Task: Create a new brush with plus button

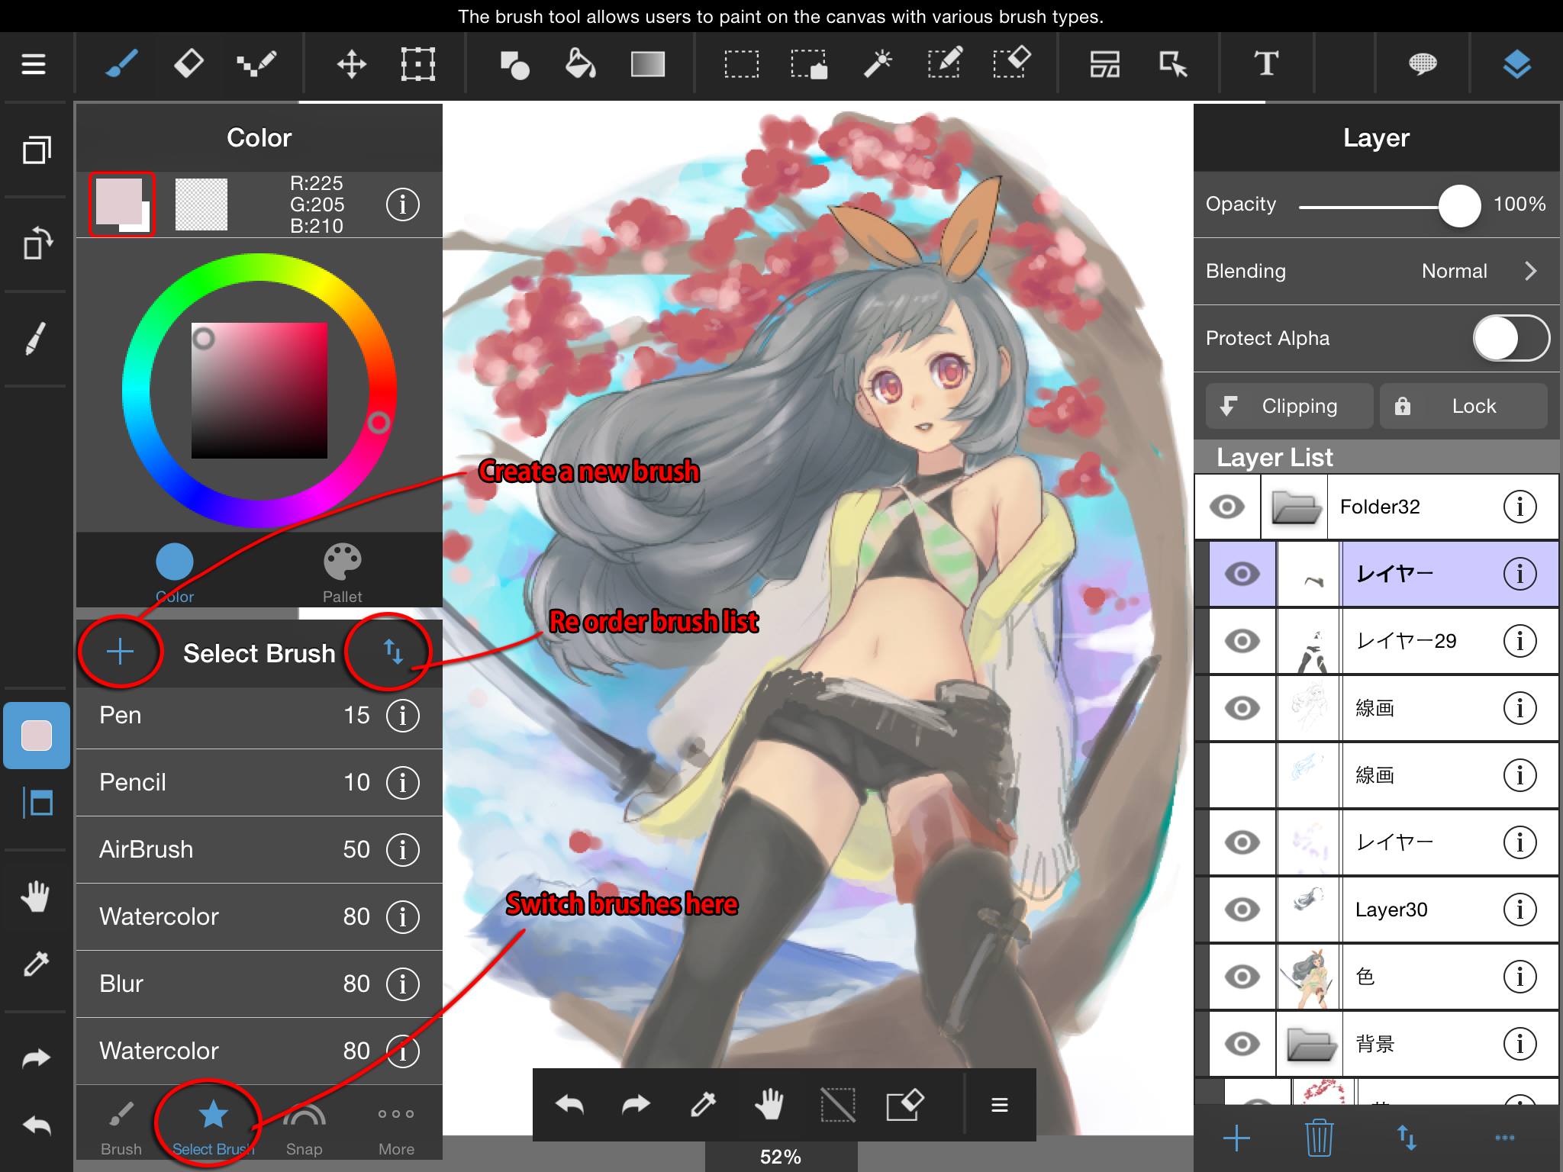Action: pos(120,652)
